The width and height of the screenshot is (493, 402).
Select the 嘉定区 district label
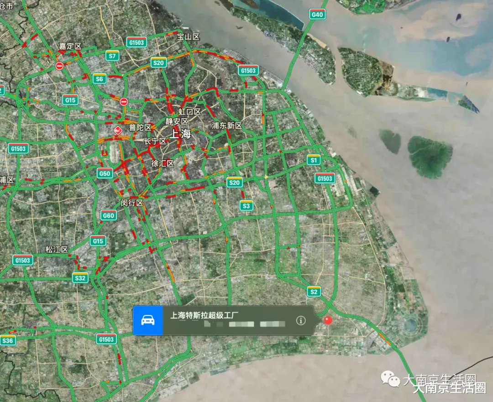click(70, 46)
